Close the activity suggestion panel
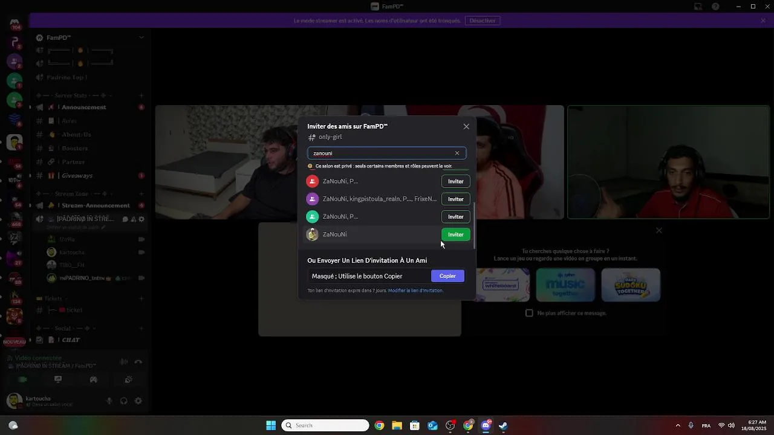Image resolution: width=774 pixels, height=435 pixels. tap(659, 230)
